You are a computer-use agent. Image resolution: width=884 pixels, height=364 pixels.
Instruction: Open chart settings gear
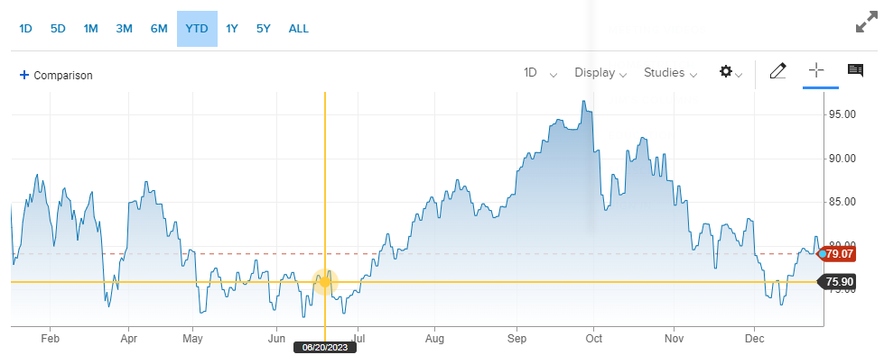pos(730,72)
